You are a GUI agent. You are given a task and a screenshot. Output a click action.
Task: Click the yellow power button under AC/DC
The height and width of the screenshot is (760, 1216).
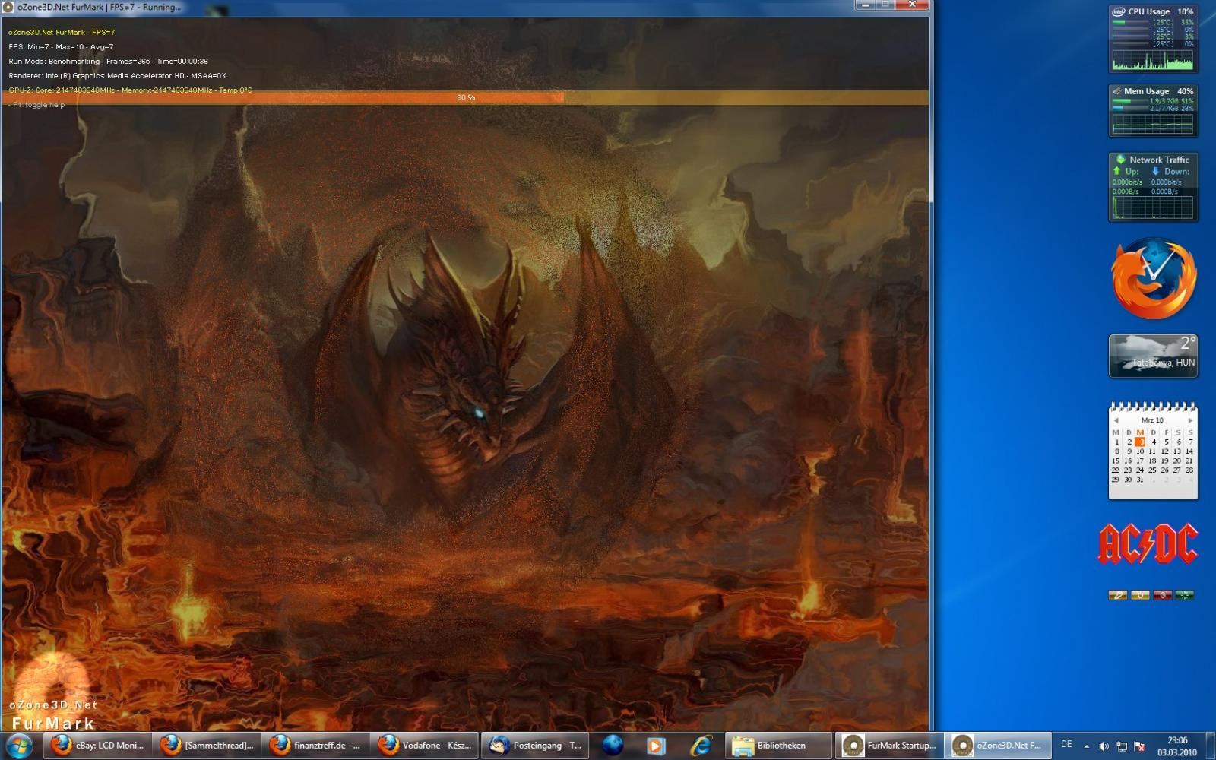(1139, 595)
